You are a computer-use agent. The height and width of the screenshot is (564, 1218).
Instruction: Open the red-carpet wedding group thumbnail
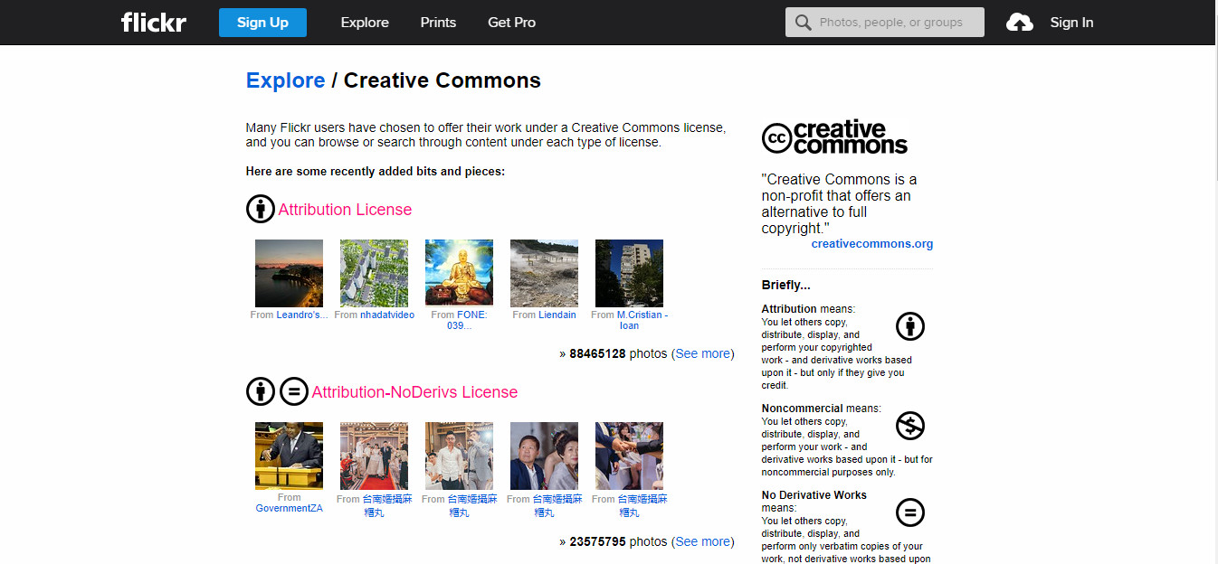point(374,456)
